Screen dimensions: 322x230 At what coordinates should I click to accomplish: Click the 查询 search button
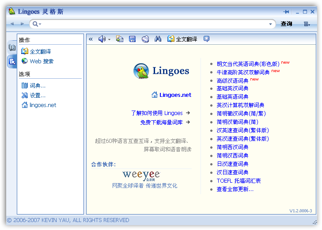coord(286,24)
